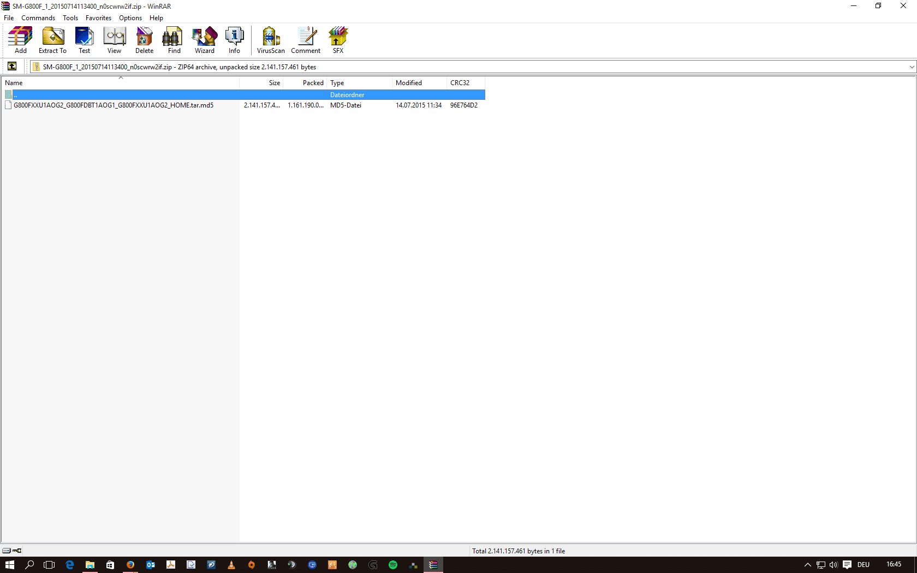Open taskbar Search magnifier
The image size is (917, 573).
(29, 565)
